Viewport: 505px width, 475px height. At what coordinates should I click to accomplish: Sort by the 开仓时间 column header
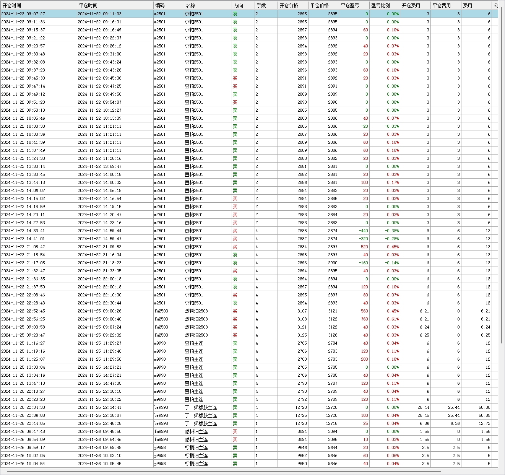(38, 5)
